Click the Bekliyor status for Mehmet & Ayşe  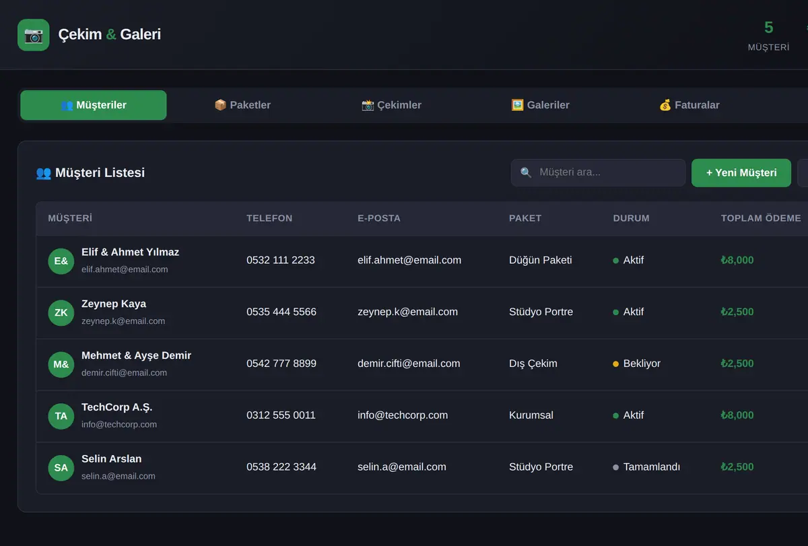tap(637, 364)
